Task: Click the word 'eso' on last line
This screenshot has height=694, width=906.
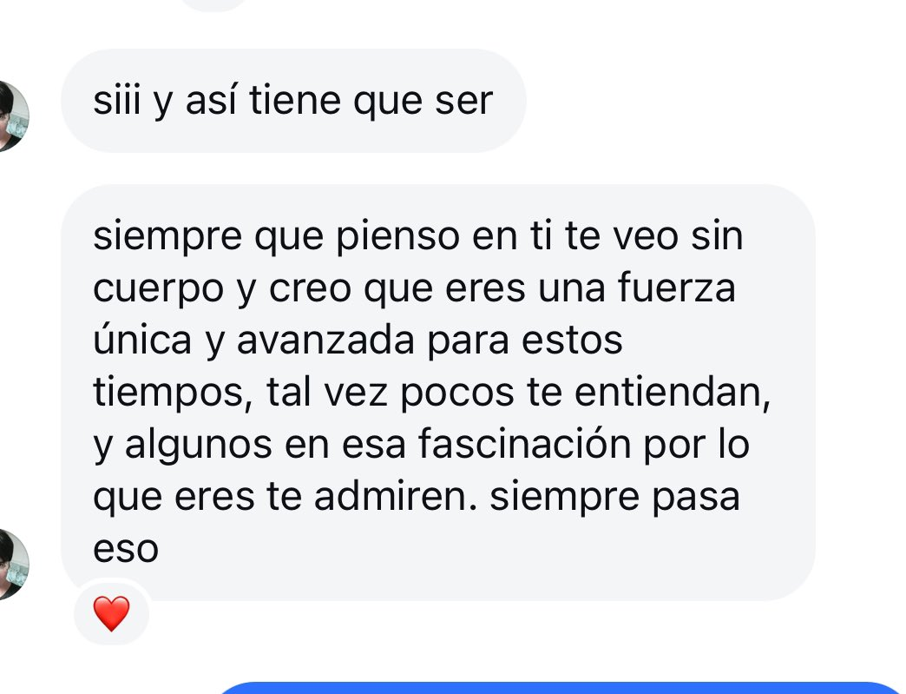Action: [x=126, y=549]
